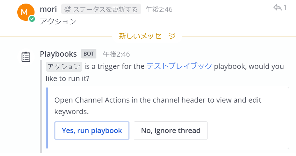Click the username mori
Viewport: 296px width, 156px height.
[48, 9]
